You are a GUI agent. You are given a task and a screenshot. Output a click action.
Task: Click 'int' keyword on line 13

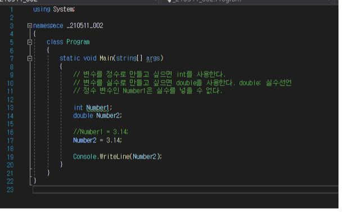click(x=78, y=107)
